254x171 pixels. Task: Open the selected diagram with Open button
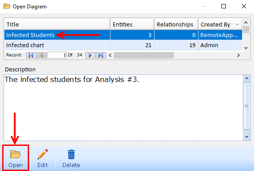15,158
